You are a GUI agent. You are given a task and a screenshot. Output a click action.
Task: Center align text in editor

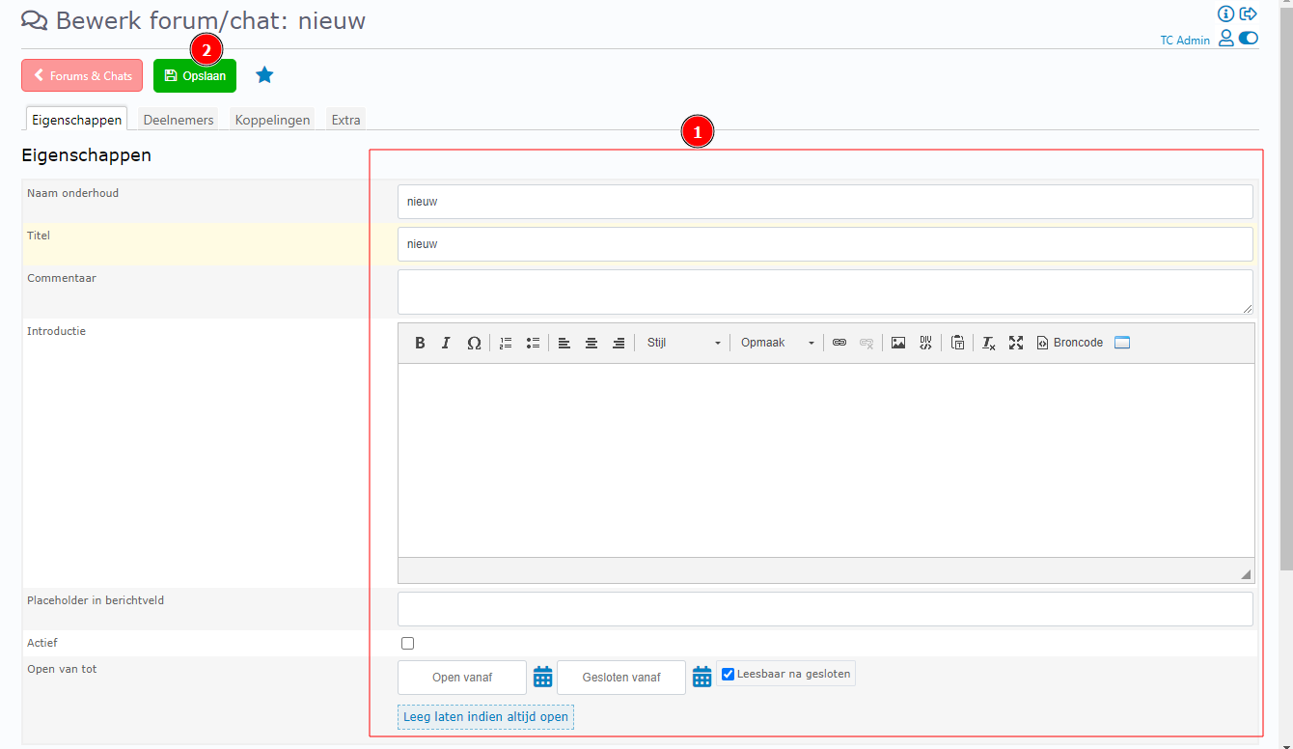point(591,343)
